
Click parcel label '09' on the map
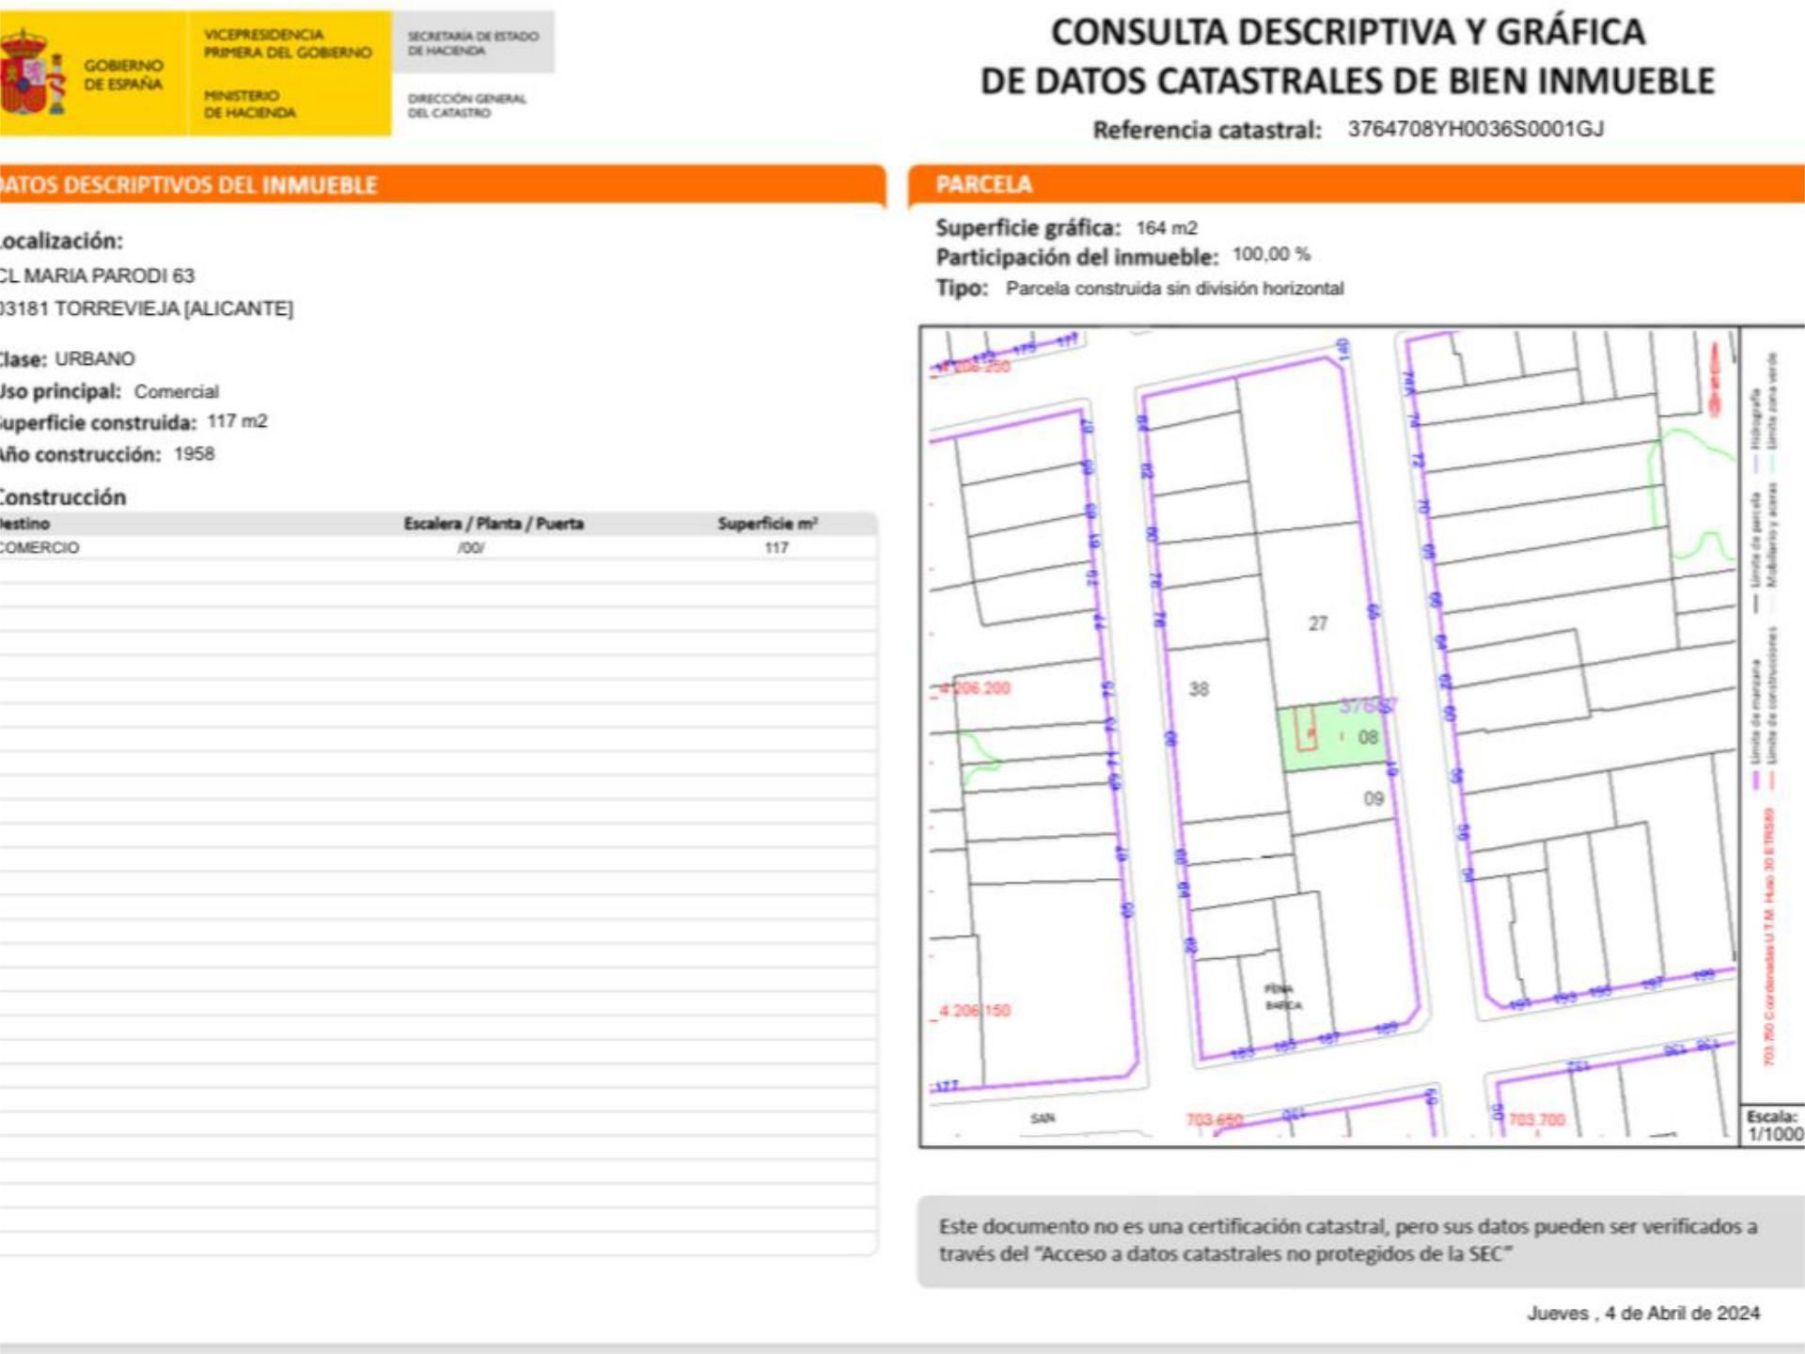point(1373,798)
